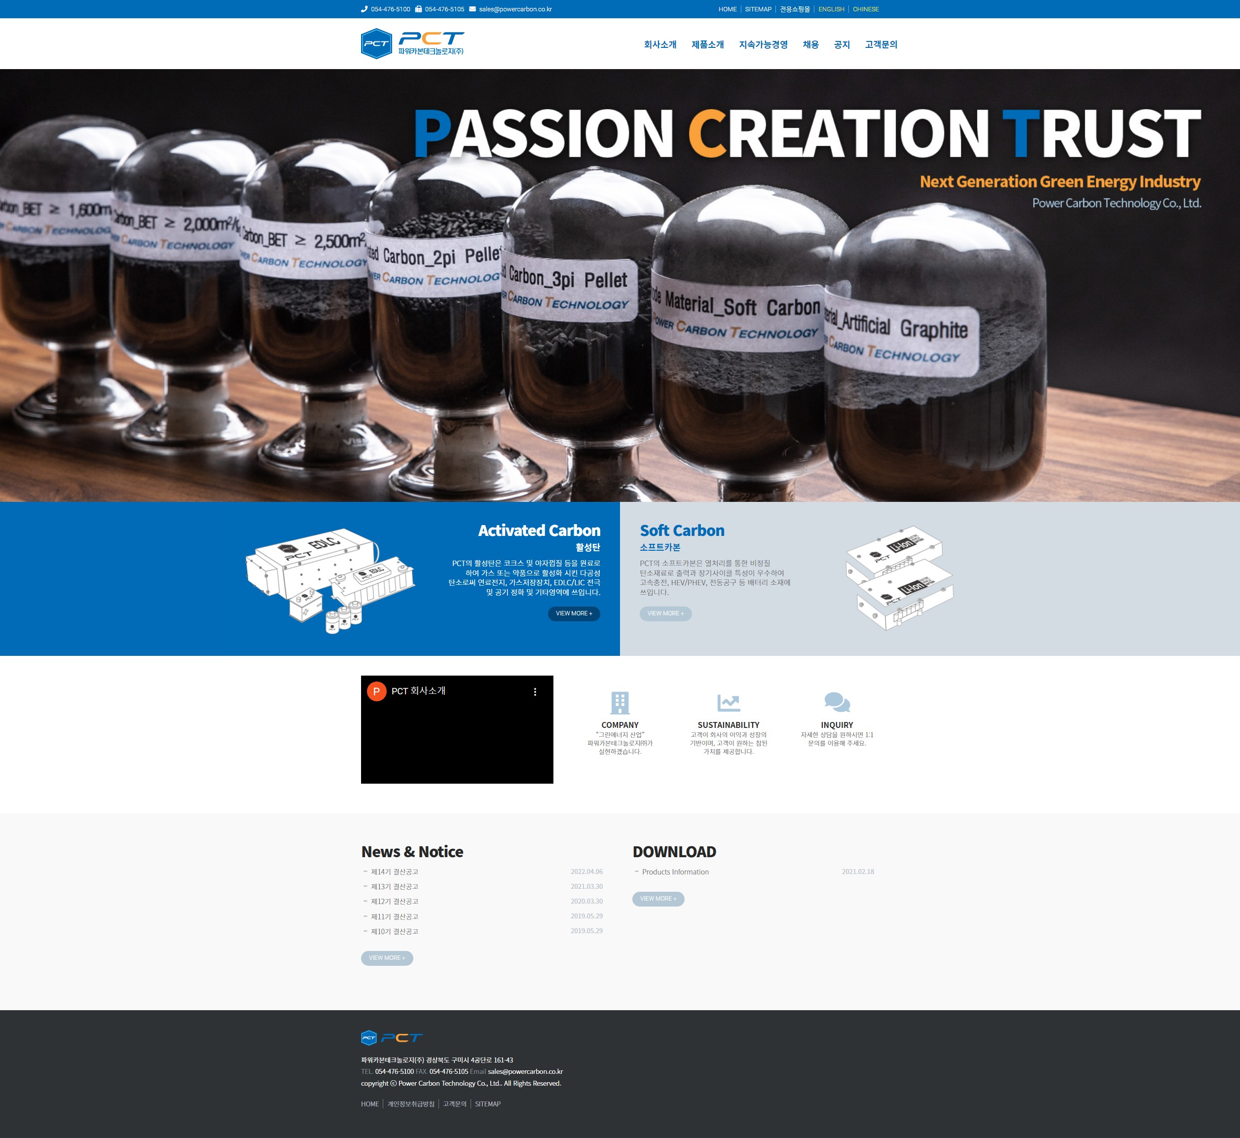Viewport: 1240px width, 1138px height.
Task: Open the 제14기 결산공고 notice
Action: tap(395, 872)
